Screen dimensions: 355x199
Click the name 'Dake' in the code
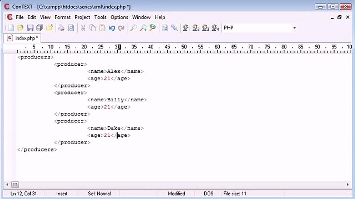114,128
